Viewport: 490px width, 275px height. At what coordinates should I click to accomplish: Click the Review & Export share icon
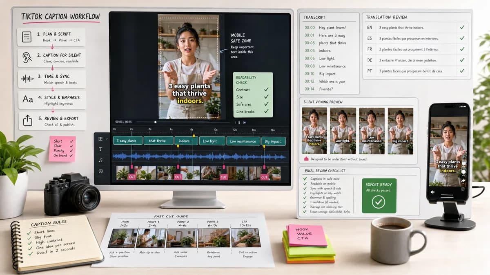click(27, 121)
